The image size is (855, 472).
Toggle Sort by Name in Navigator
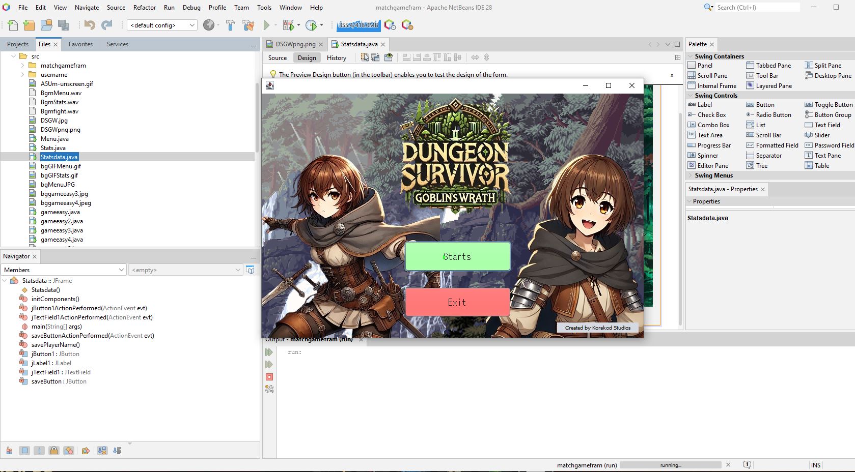102,451
